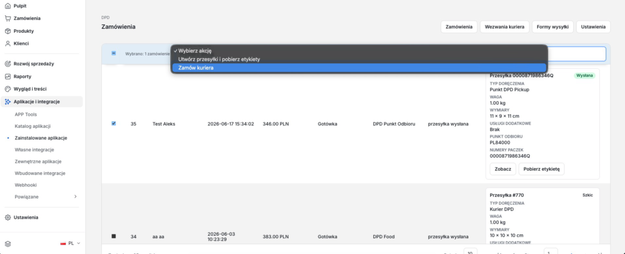
Task: Click the Ustawienia gear icon in sidebar
Action: pyautogui.click(x=7, y=217)
